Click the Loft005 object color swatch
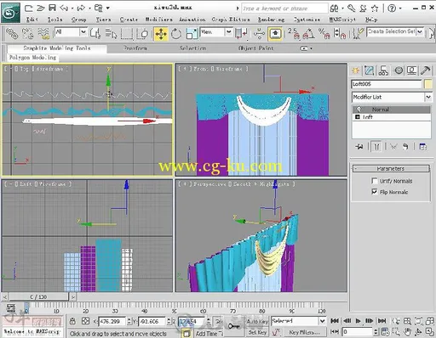Viewport: 436px width, 338px height. (428, 84)
